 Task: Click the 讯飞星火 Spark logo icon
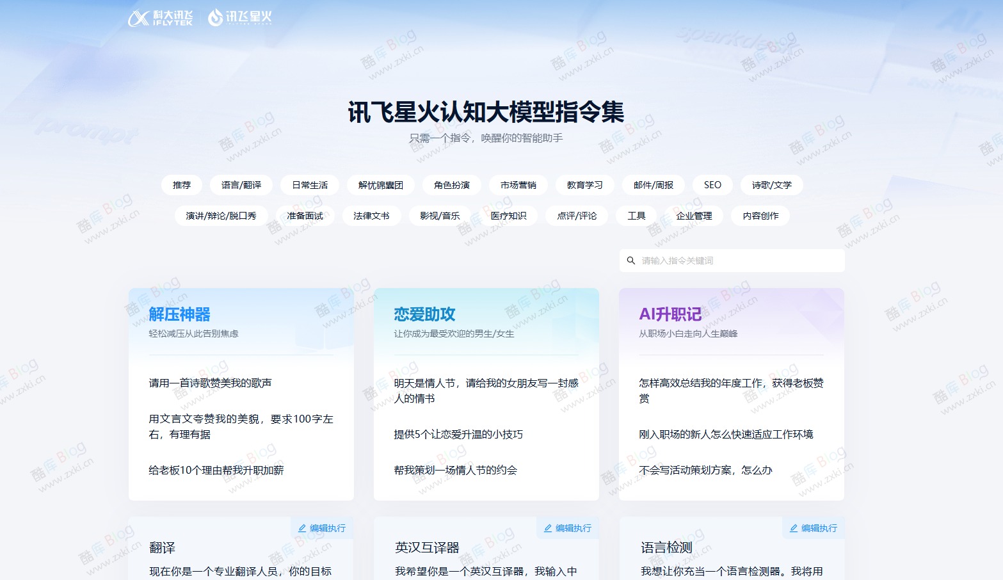pyautogui.click(x=215, y=17)
